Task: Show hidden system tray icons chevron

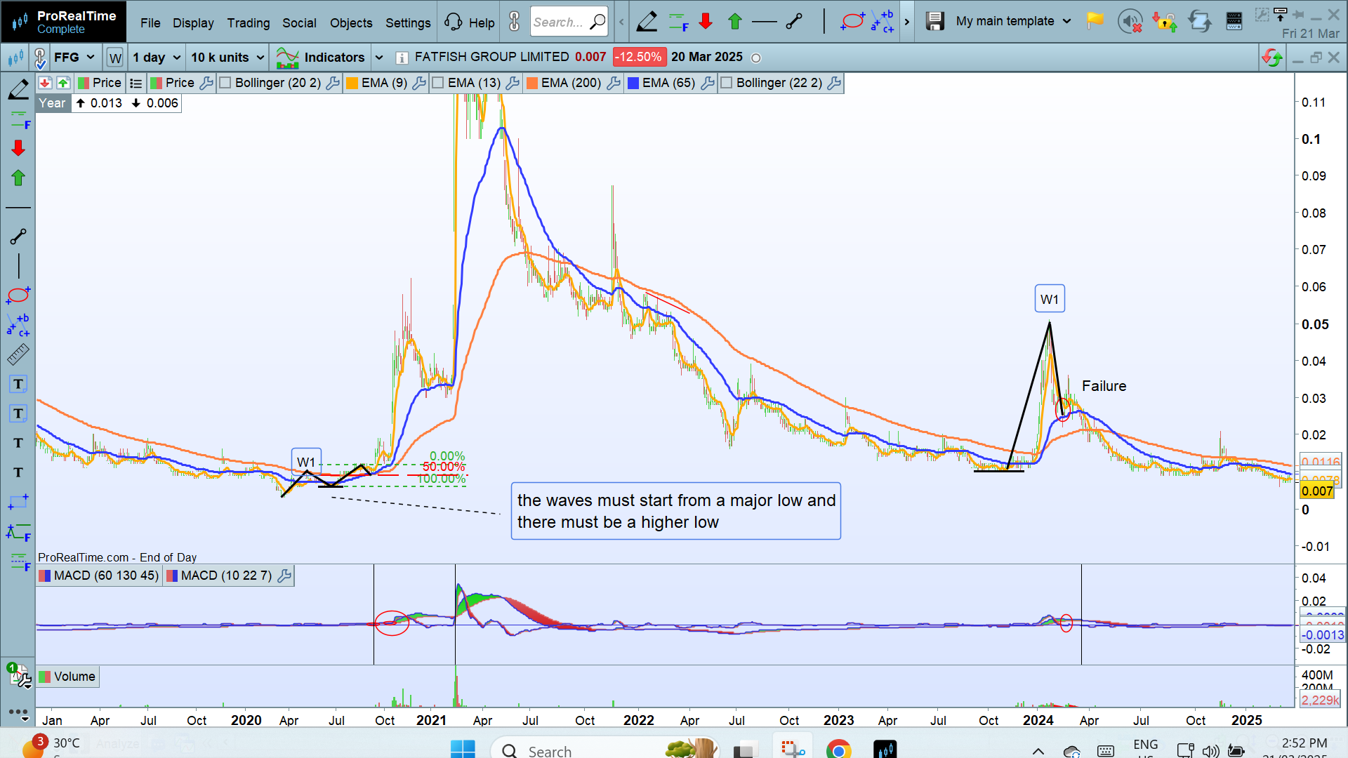Action: pyautogui.click(x=1038, y=751)
